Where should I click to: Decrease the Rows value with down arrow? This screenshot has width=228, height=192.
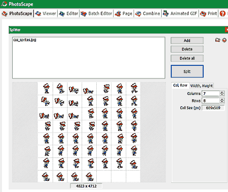click(x=222, y=102)
